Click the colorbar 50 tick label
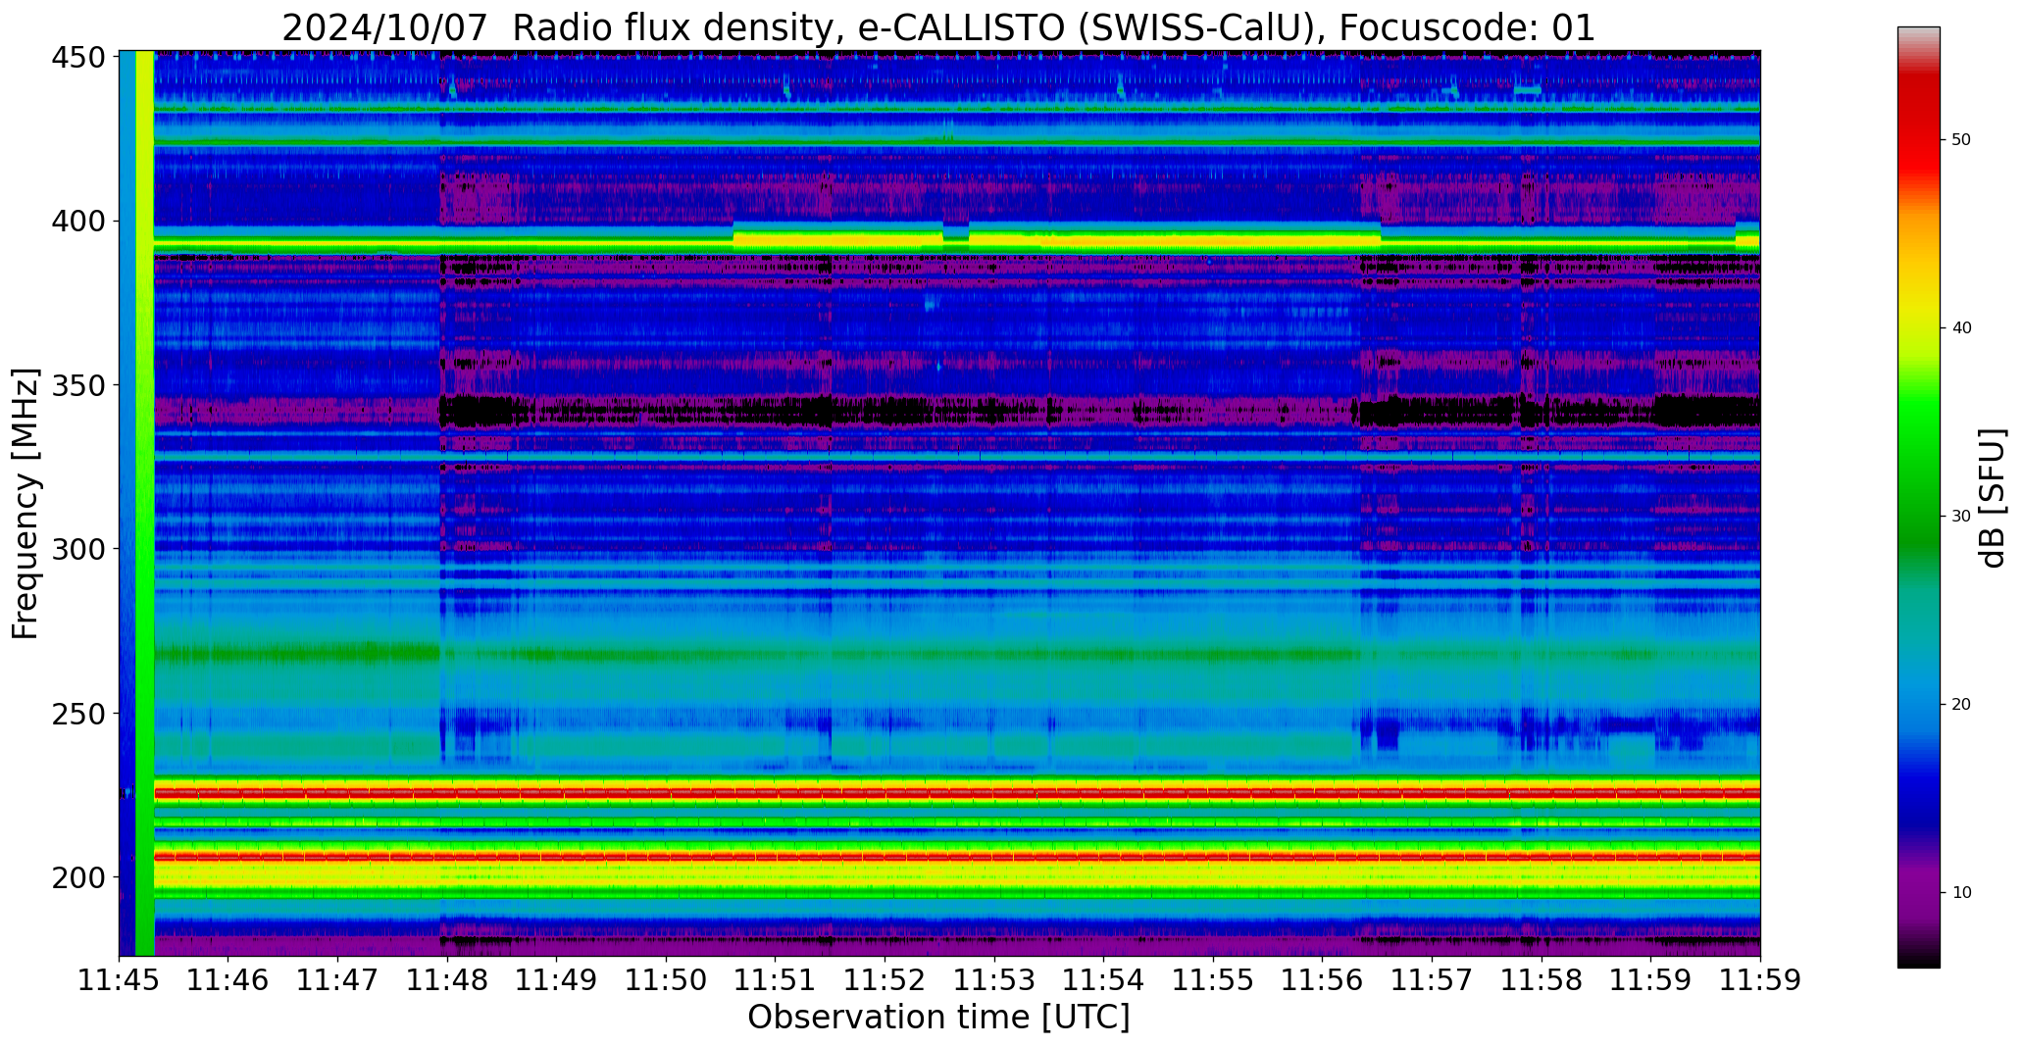Image resolution: width=2022 pixels, height=1046 pixels. click(x=1961, y=140)
